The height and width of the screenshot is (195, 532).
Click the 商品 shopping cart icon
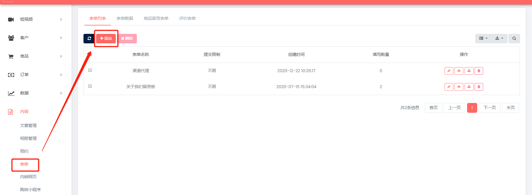tap(11, 57)
